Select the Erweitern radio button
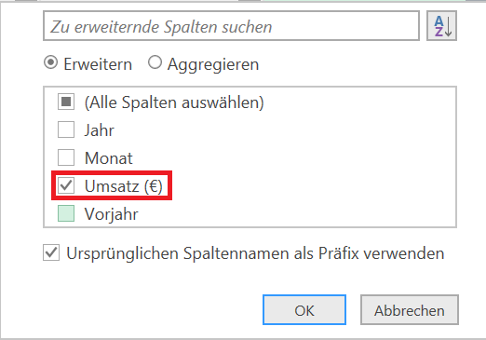The width and height of the screenshot is (486, 340). [x=50, y=62]
